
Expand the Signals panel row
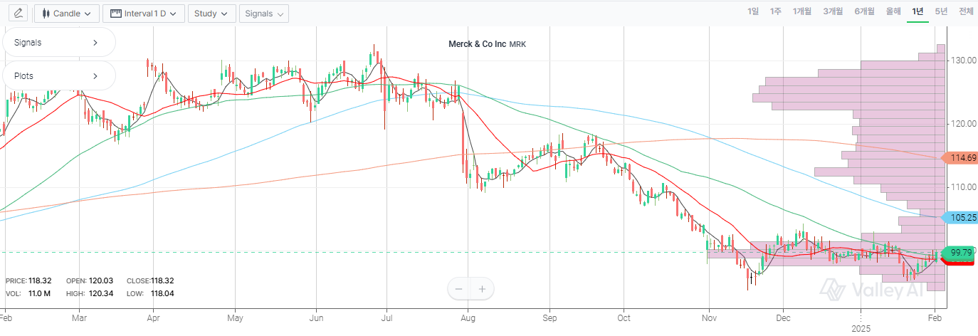pyautogui.click(x=58, y=42)
